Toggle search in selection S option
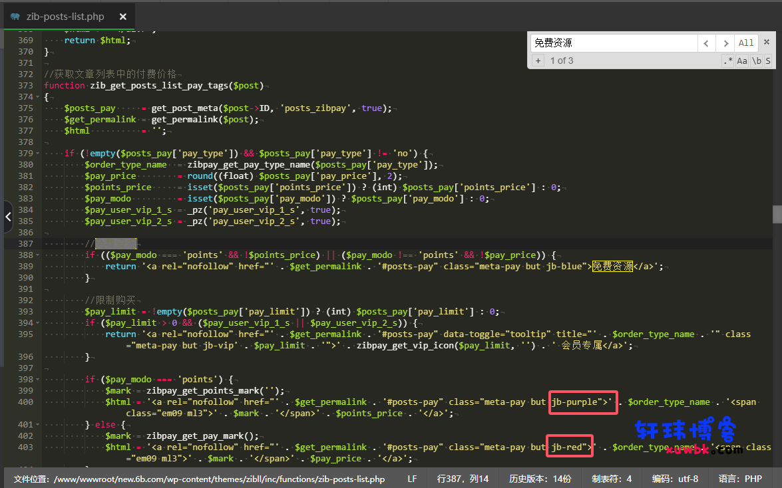The image size is (782, 488). click(768, 61)
